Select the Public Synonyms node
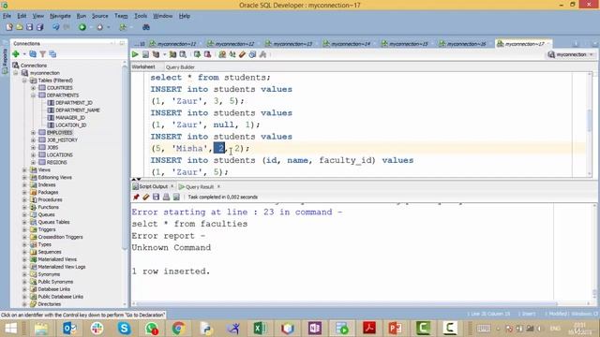The image size is (600, 337). tap(55, 282)
